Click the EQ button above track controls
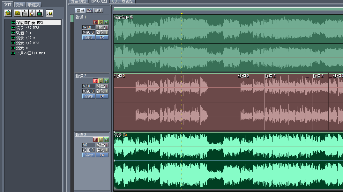This screenshot has width=343, height=192. tap(89, 10)
